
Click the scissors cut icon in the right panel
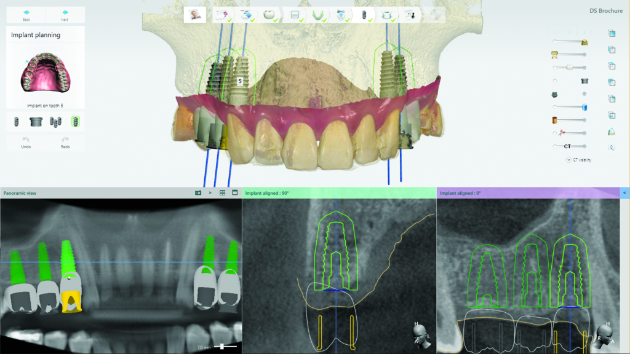point(562,132)
